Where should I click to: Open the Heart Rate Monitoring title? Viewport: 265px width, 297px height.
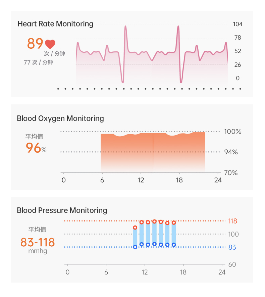[55, 24]
